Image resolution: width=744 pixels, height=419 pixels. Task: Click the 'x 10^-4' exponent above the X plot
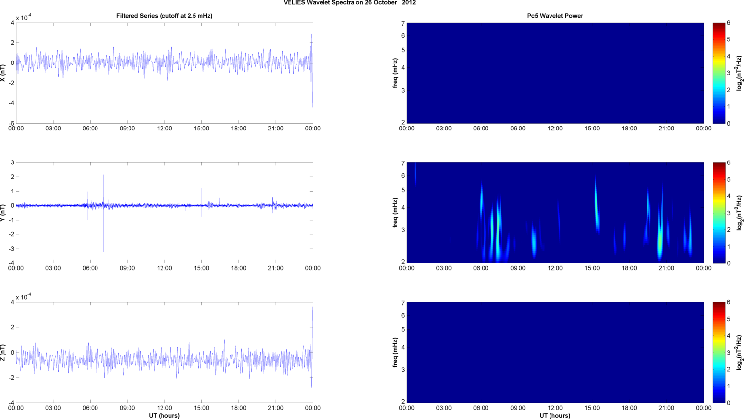24,17
